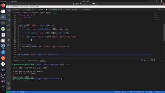This screenshot has width=165, height=93.
Task: Maximize the panel with up chevron
Action: (160, 60)
